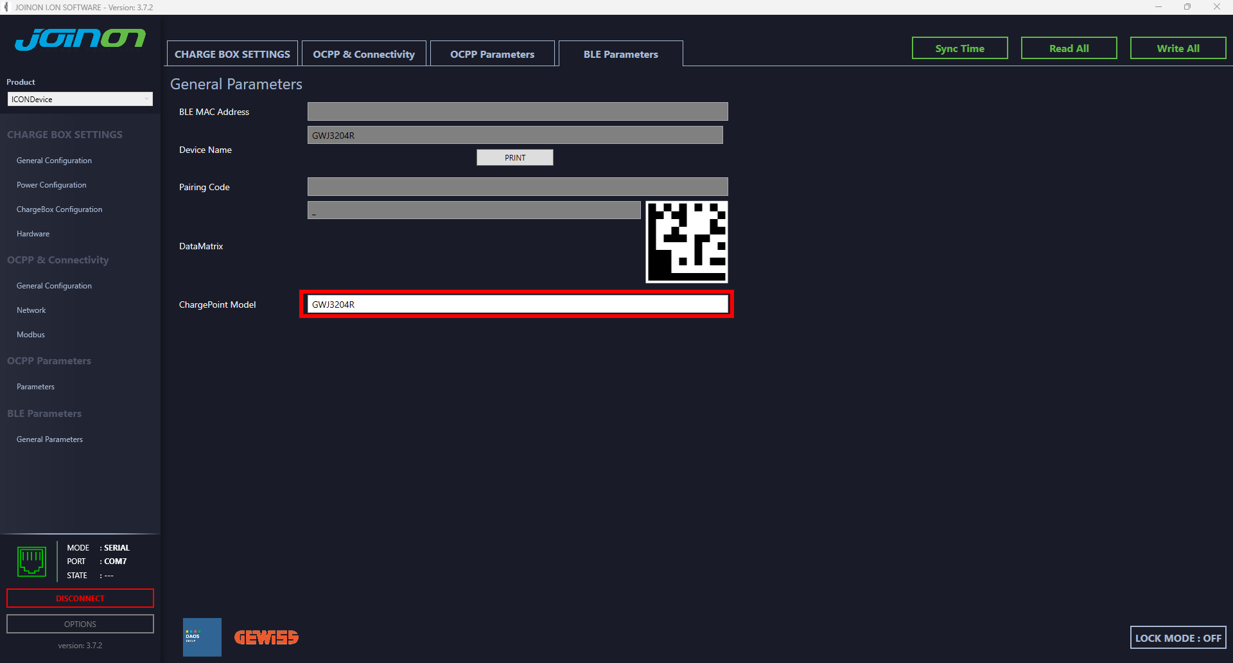This screenshot has width=1233, height=663.
Task: Select Power Configuration in the sidebar
Action: tap(51, 185)
